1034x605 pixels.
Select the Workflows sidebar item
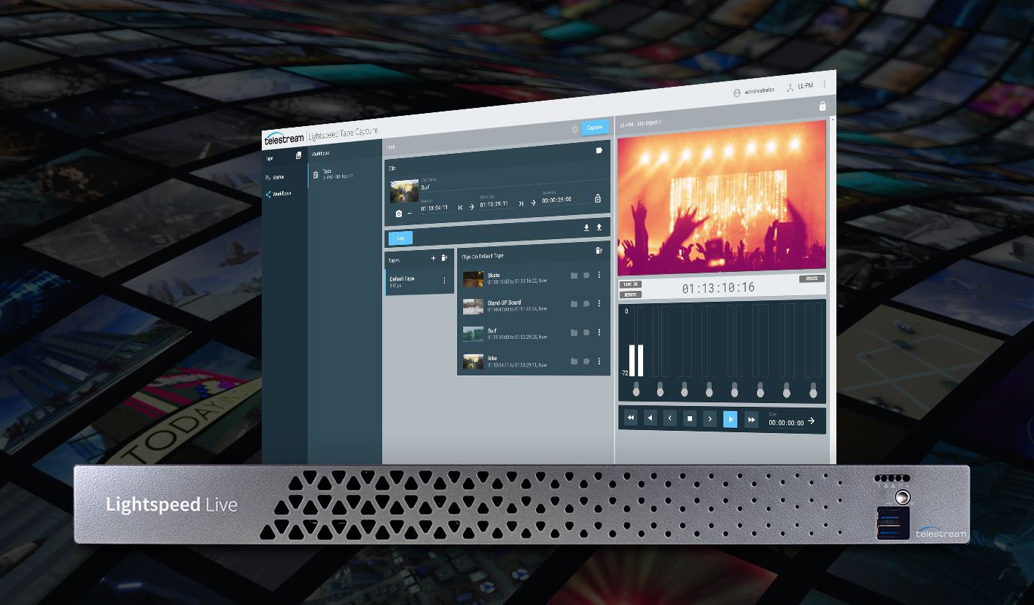click(x=279, y=194)
